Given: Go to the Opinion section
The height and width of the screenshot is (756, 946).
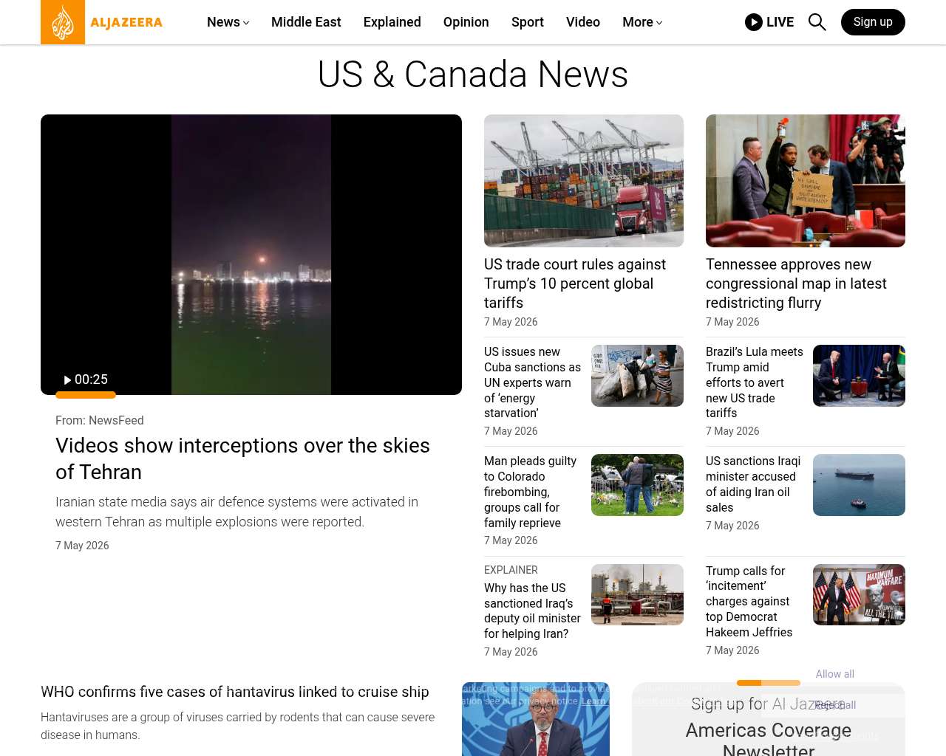Looking at the screenshot, I should point(466,22).
